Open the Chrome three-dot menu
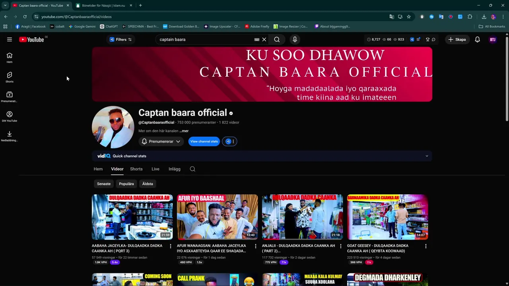The height and width of the screenshot is (286, 509). (503, 17)
